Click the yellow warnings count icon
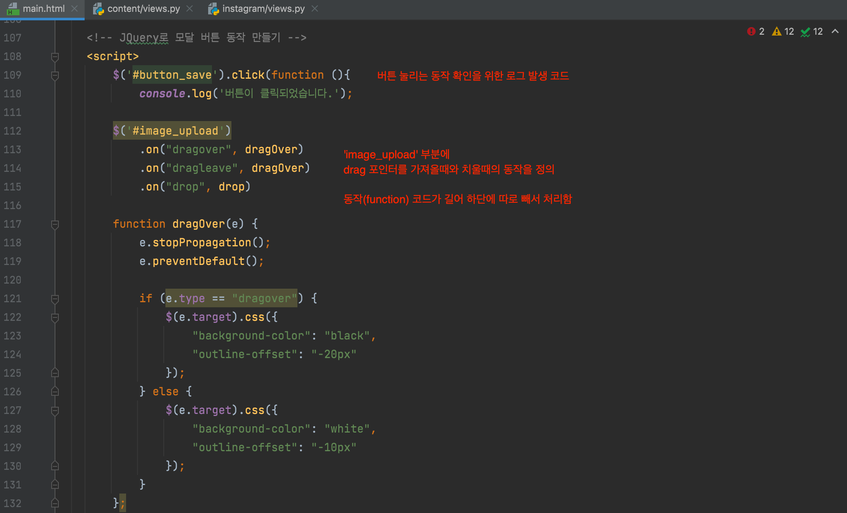The height and width of the screenshot is (513, 847). click(776, 31)
